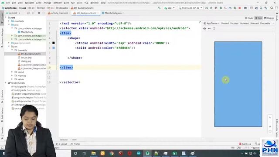Open the app run configuration dropdown
The width and height of the screenshot is (279, 157).
(x=169, y=8)
